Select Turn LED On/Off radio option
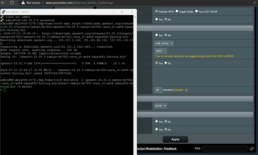258x155 pixels. pos(197,11)
